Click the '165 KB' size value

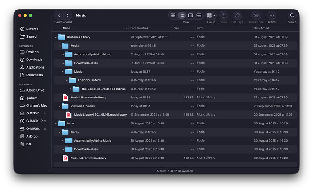189,115
